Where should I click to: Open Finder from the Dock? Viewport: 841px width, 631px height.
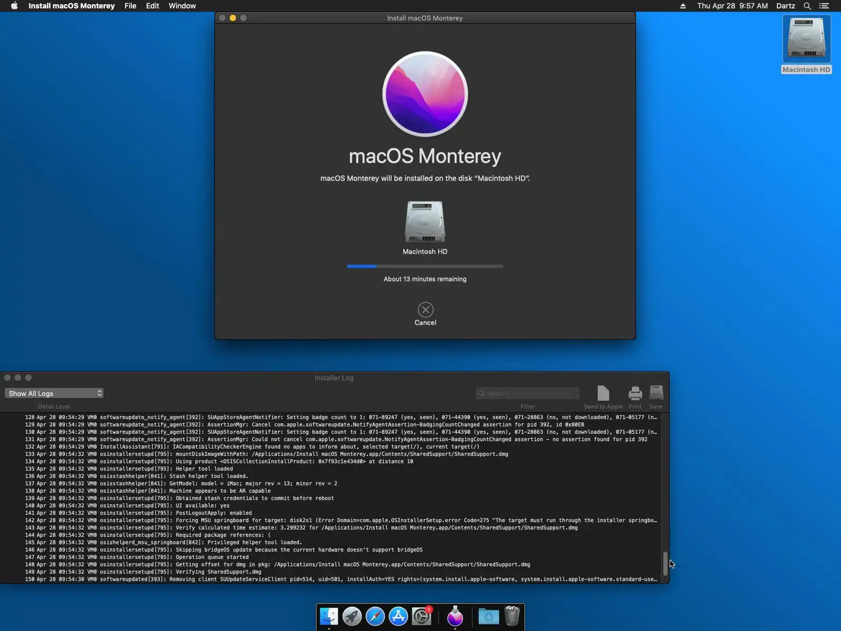tap(329, 616)
